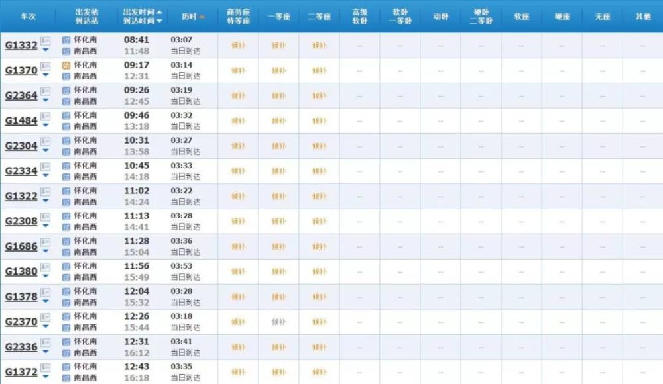Viewport: 663px width, 384px height.
Task: Open the ID card icon beside G1332
Action: point(45,41)
